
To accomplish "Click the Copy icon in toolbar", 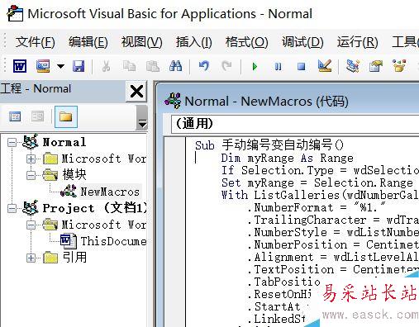I will coord(129,66).
